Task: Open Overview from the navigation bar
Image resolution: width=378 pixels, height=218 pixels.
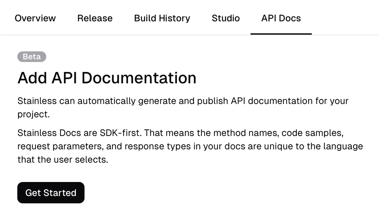Action: pyautogui.click(x=35, y=18)
